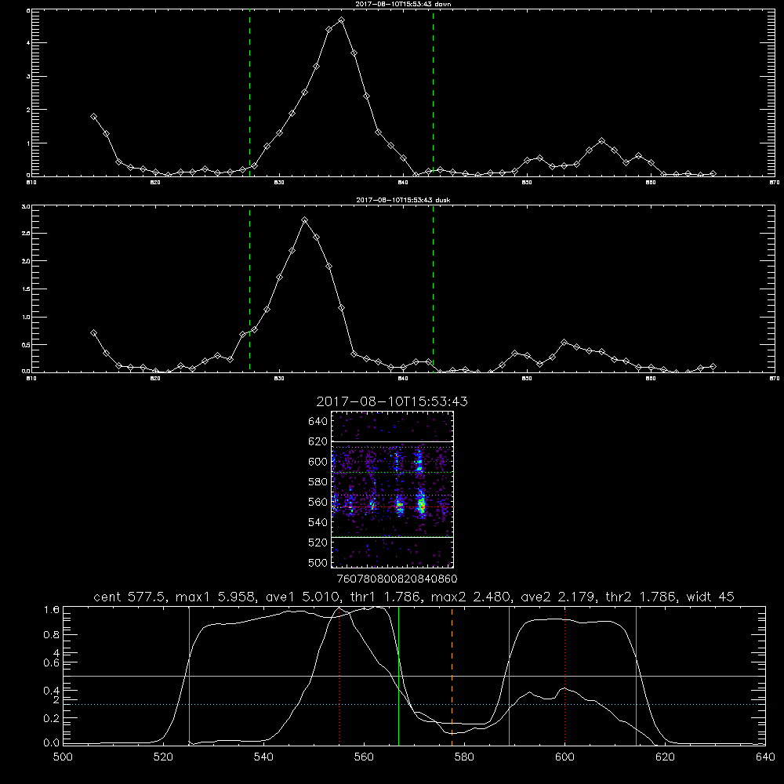Click the right green dashed line in dusk plot
The height and width of the screenshot is (784, 784).
point(433,289)
